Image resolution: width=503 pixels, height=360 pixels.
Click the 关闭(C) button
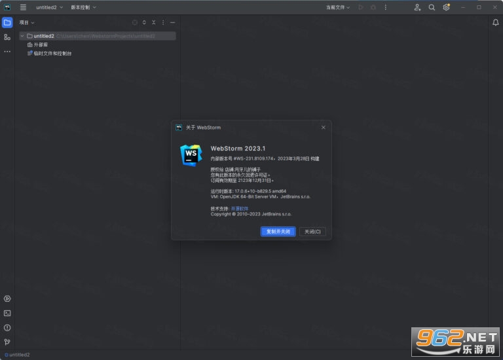312,232
